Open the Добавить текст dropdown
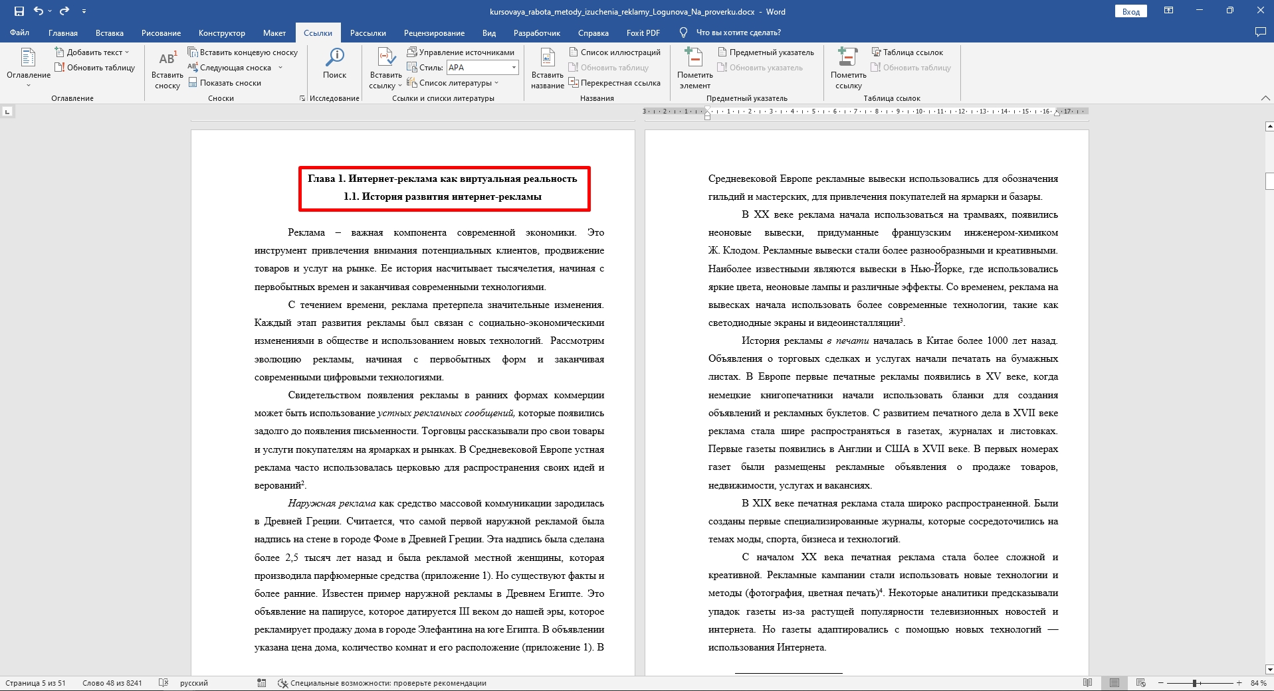This screenshot has height=691, width=1274. click(x=92, y=52)
